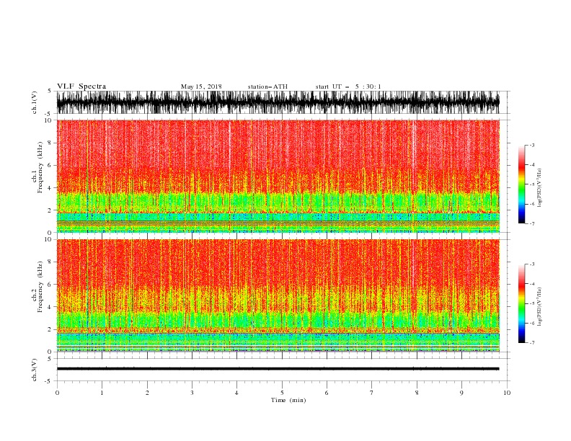Click the "8" kHz tick on ch.1 frequency axis
The image size is (571, 441).
(50, 143)
